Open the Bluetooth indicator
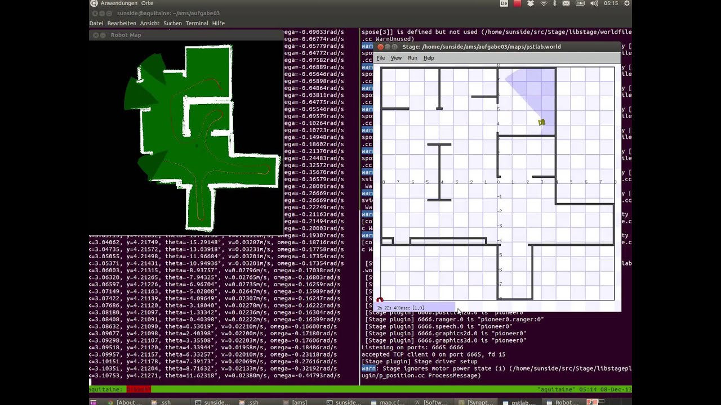 pyautogui.click(x=555, y=3)
